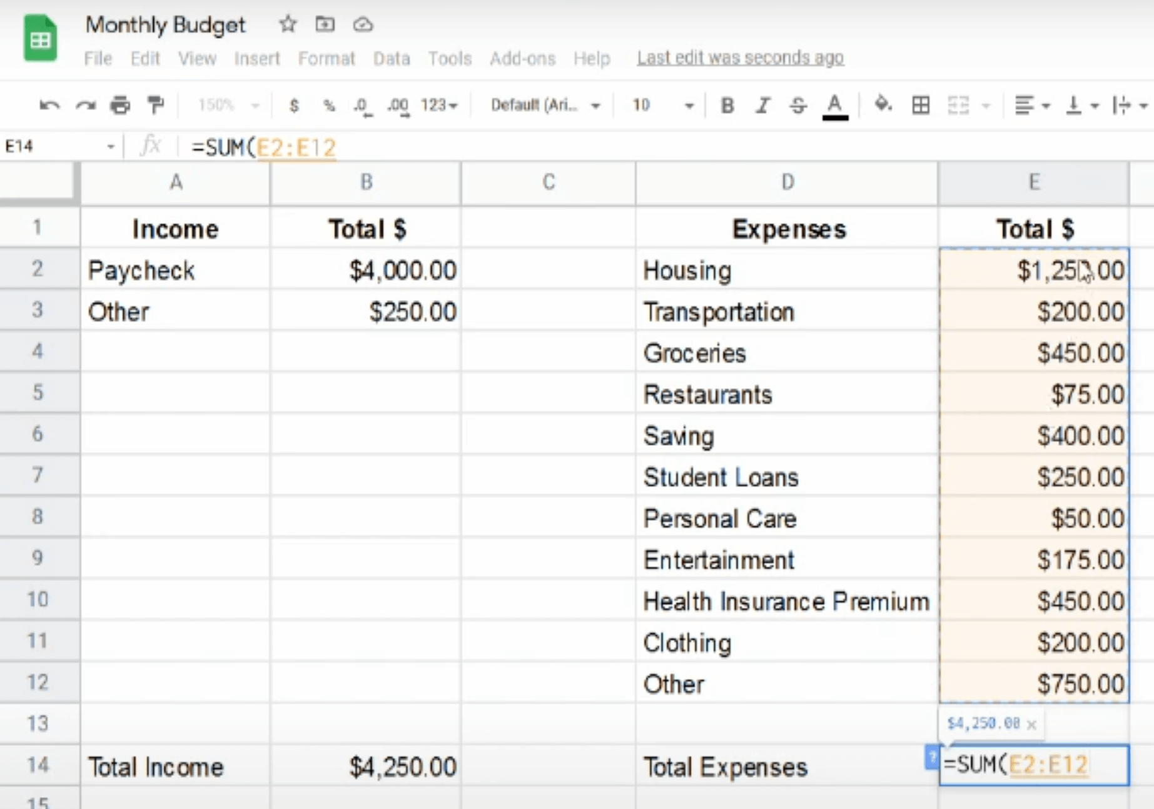Open the Tools menu
1154x809 pixels.
click(450, 58)
